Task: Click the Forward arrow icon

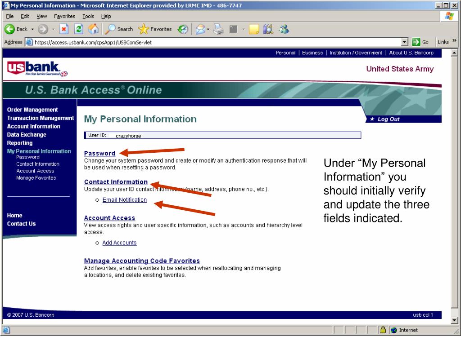Action: pyautogui.click(x=43, y=29)
